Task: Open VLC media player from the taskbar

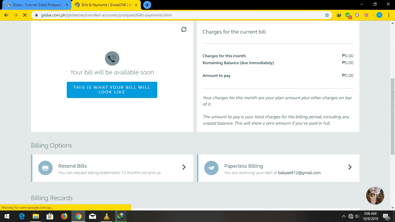Action: pyautogui.click(x=107, y=216)
